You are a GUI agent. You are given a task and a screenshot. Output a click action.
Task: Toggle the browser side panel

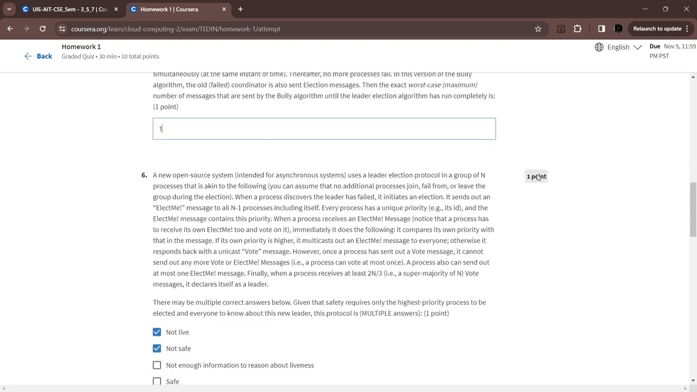click(x=601, y=29)
